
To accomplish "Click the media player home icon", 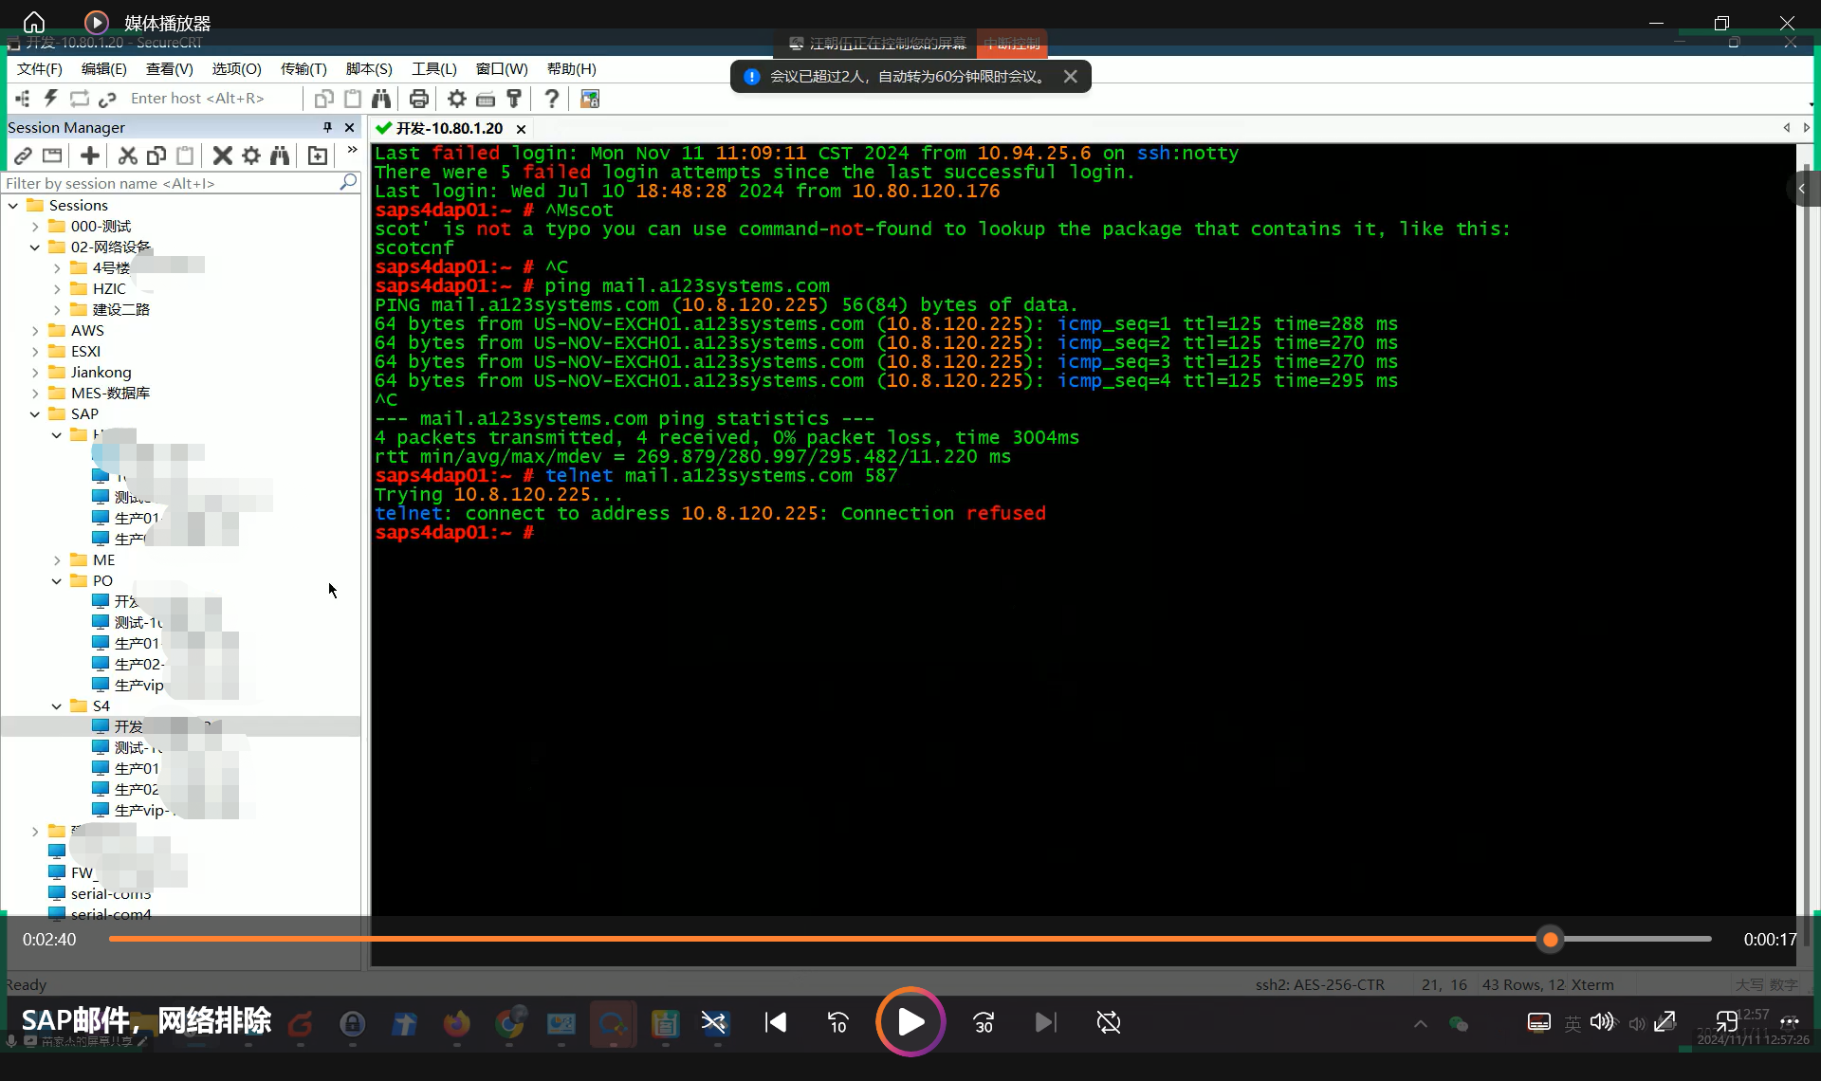I will (34, 22).
